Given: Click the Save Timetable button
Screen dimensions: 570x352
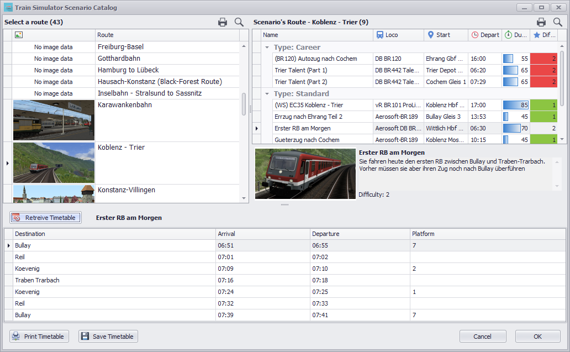Looking at the screenshot, I should coord(108,337).
